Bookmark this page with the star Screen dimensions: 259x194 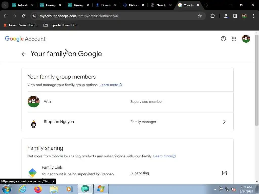tap(200, 16)
